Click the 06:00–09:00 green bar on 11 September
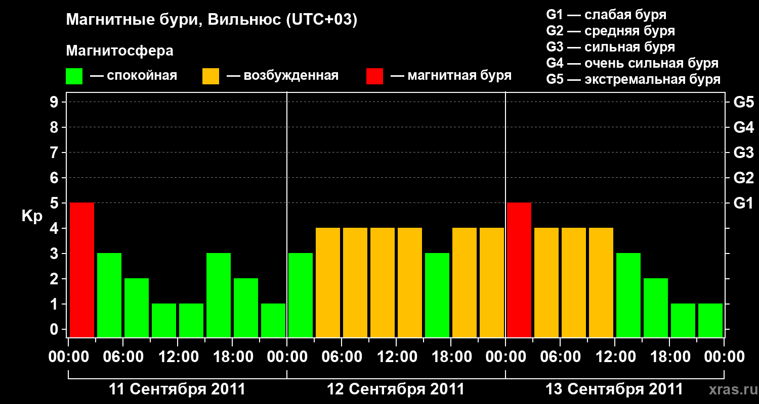 [137, 308]
